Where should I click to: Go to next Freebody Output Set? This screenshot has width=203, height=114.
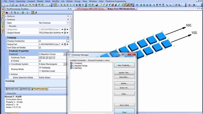point(68,44)
